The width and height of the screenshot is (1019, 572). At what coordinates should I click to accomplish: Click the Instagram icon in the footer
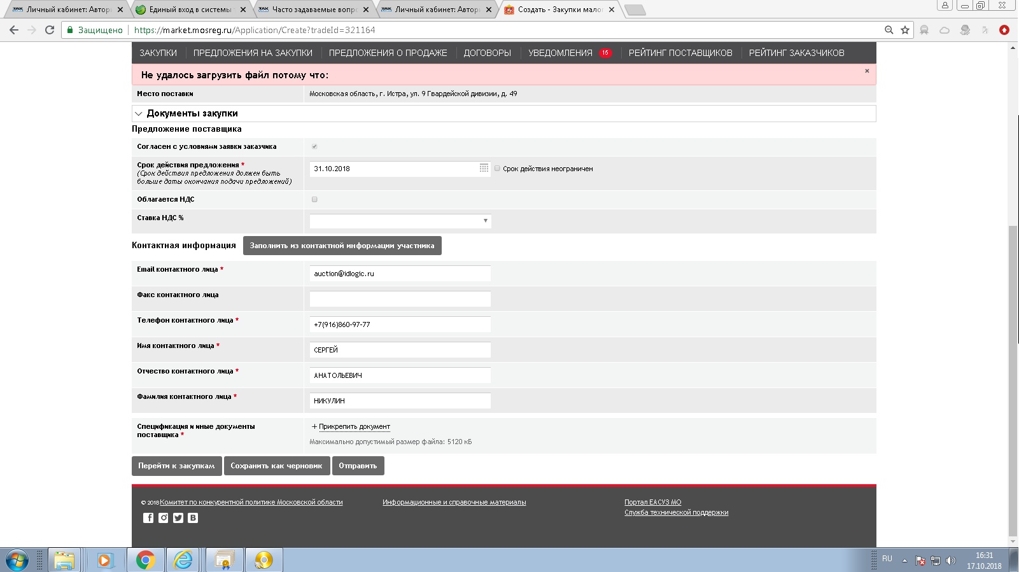164,518
